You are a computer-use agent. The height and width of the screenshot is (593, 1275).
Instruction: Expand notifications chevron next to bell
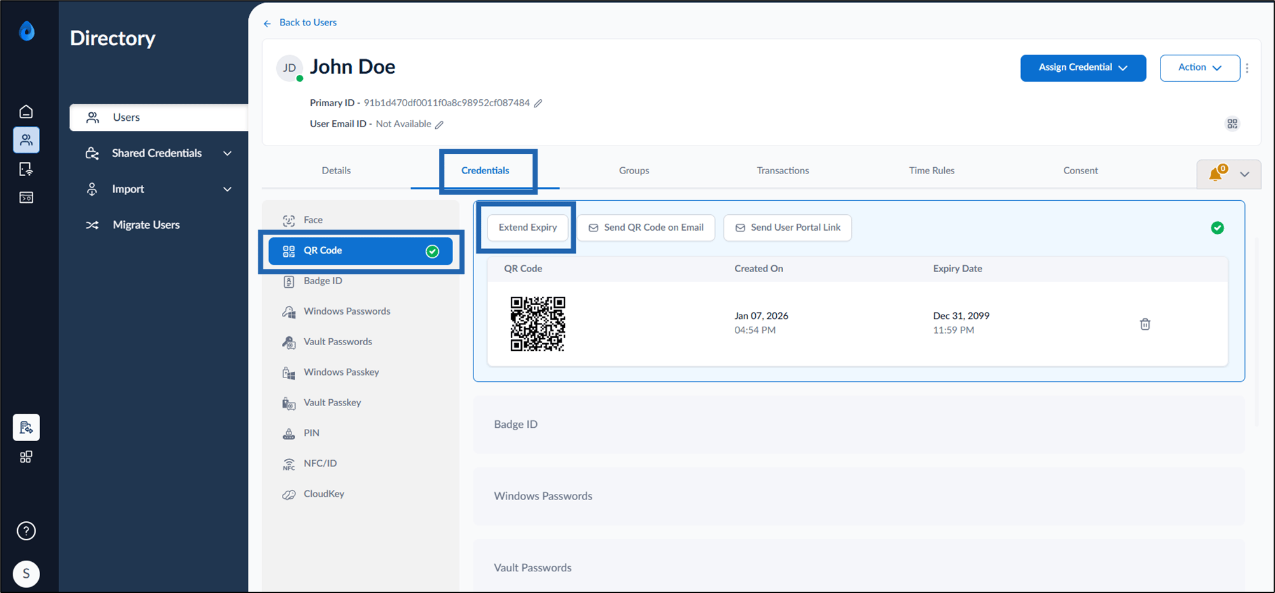pos(1244,174)
